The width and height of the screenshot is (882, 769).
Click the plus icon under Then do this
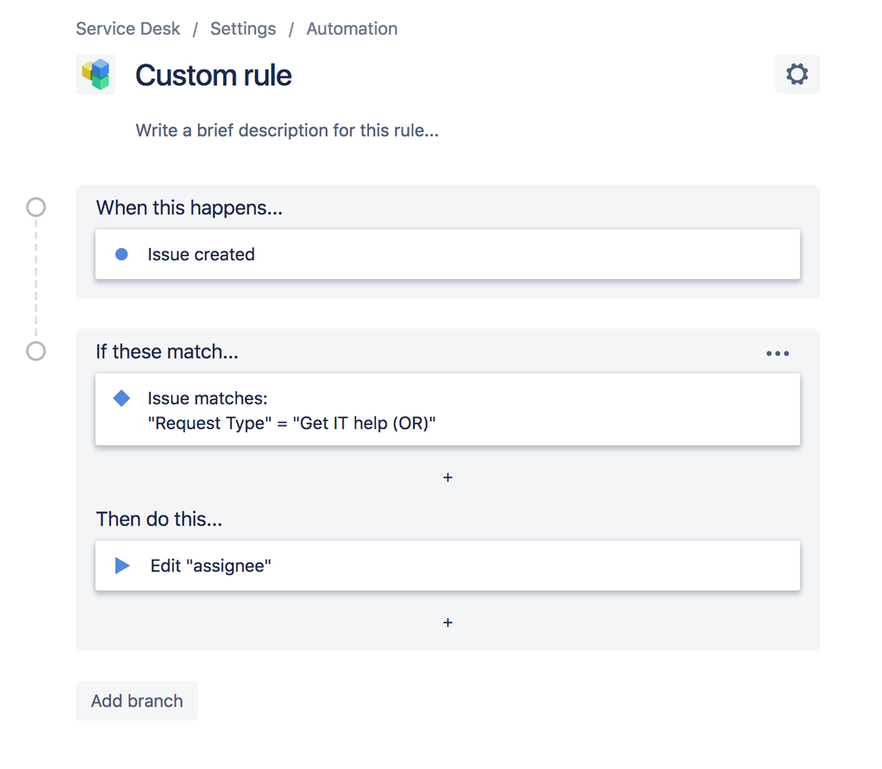[448, 622]
